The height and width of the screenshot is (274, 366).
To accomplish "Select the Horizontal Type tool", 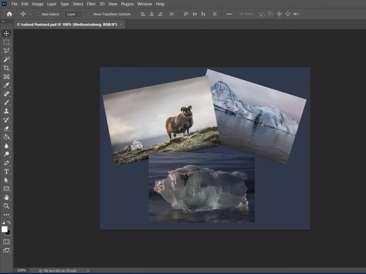I will tap(6, 172).
